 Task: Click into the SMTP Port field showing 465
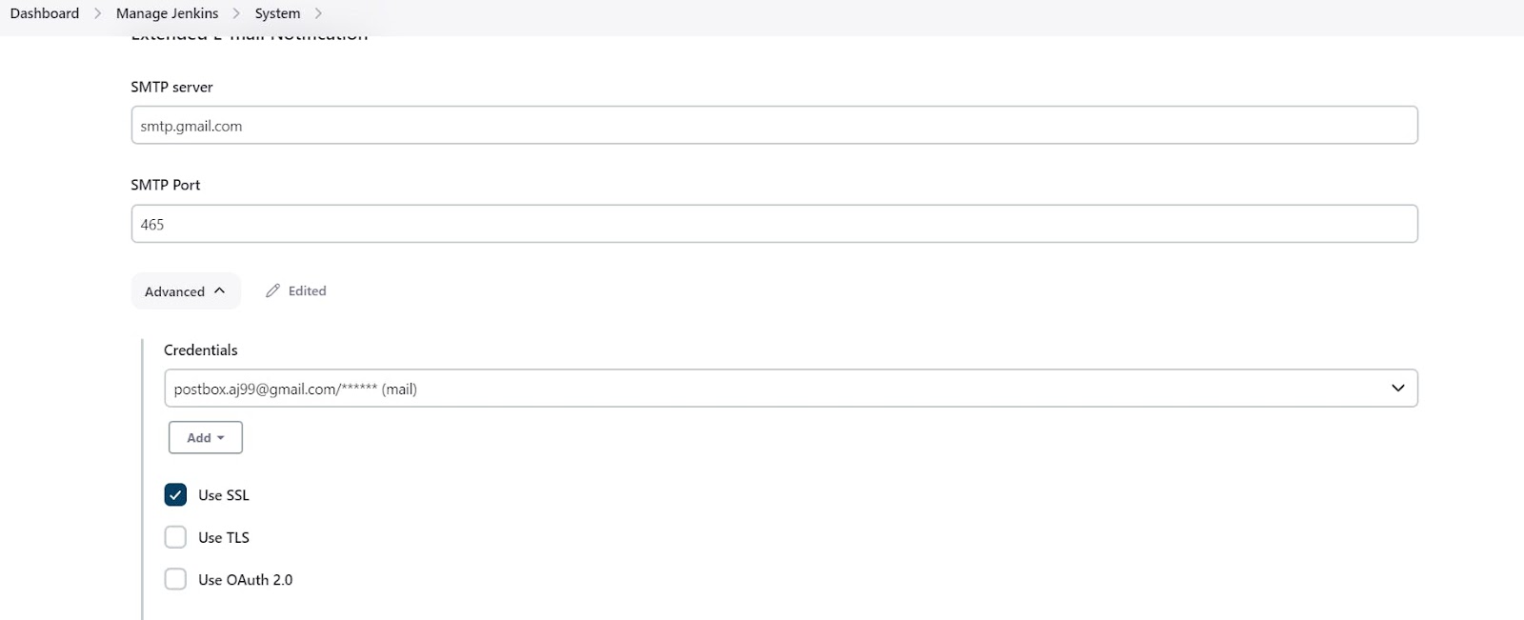[774, 224]
